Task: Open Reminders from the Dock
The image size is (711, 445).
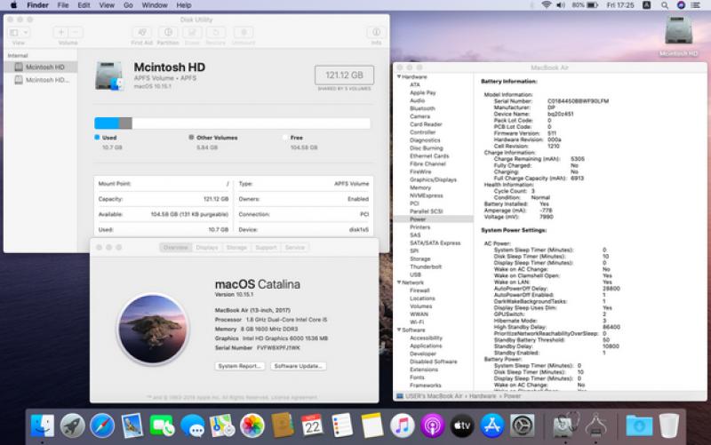Action: pyautogui.click(x=342, y=425)
